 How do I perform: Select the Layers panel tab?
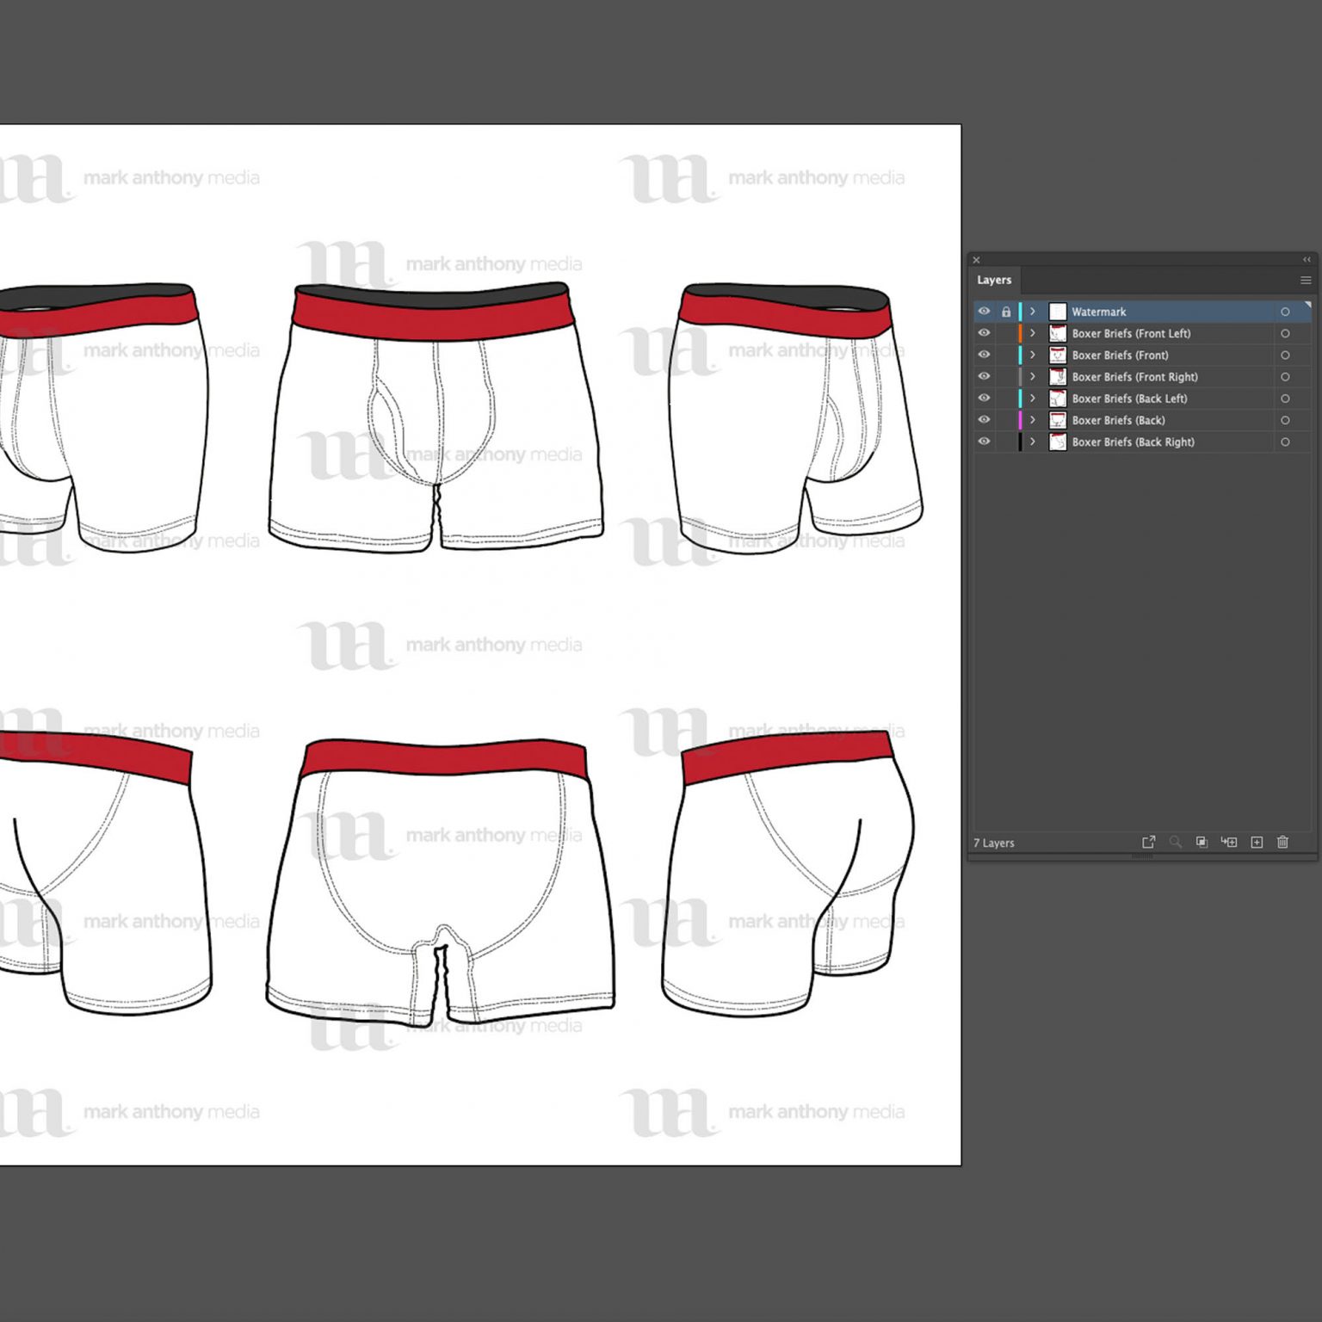point(994,280)
